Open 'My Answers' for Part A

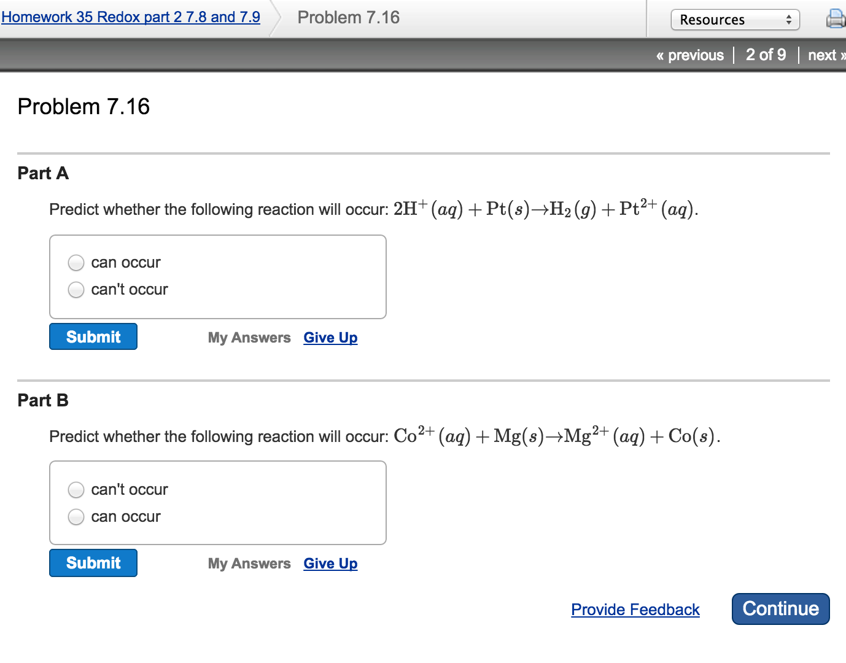[249, 338]
